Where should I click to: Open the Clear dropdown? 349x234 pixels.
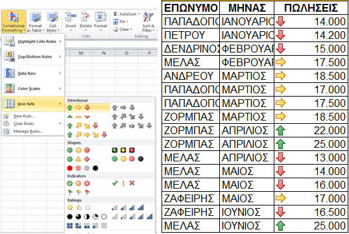coord(123,29)
